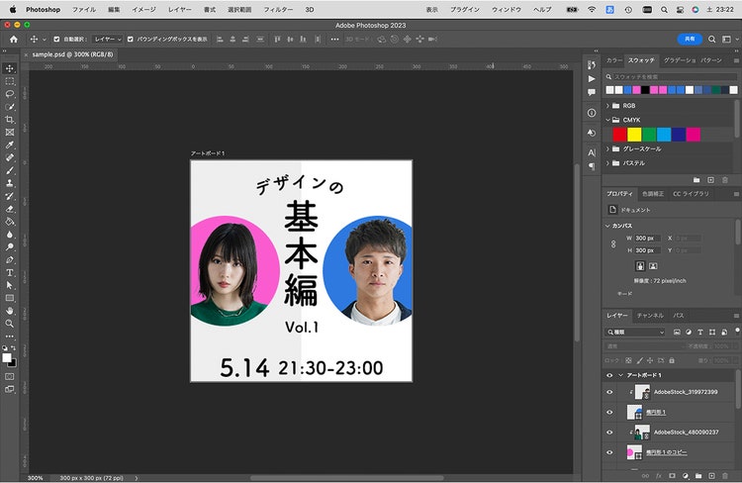
Task: Collapse the カンバス section
Action: tap(607, 226)
